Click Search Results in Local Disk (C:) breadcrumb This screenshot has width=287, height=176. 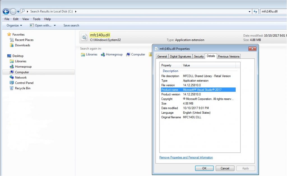click(x=52, y=11)
